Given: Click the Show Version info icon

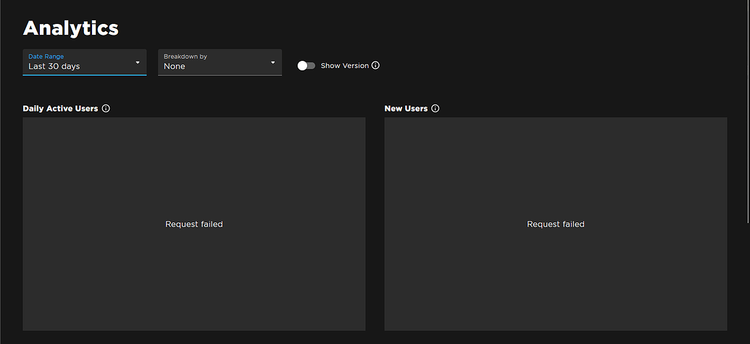Looking at the screenshot, I should click(375, 65).
